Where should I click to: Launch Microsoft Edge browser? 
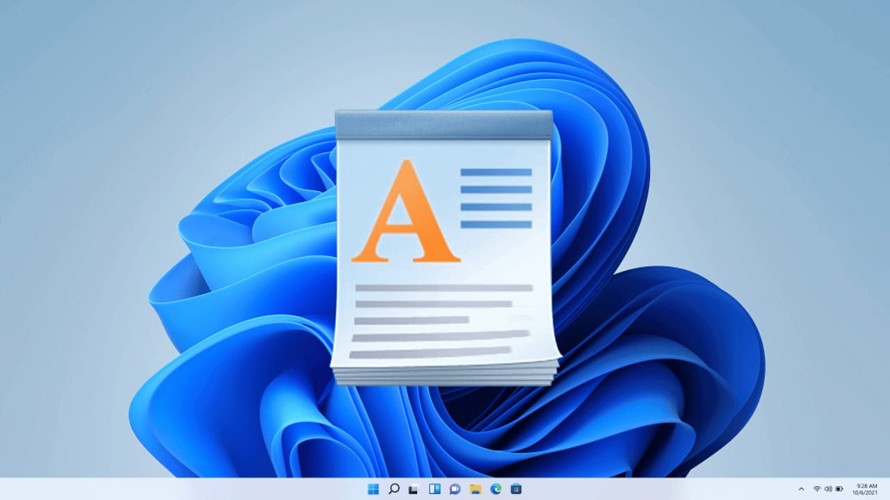496,490
